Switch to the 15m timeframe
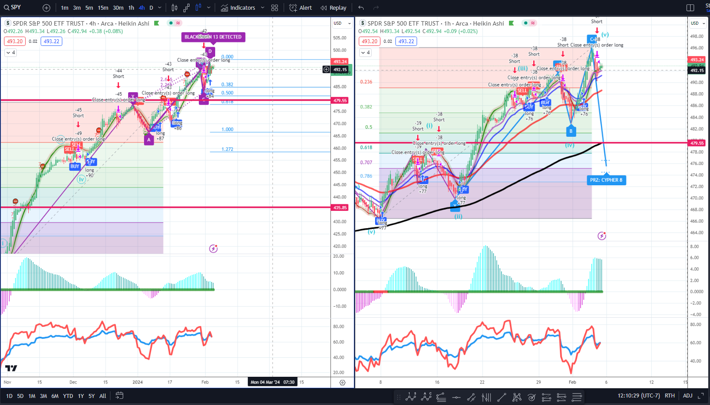 103,8
